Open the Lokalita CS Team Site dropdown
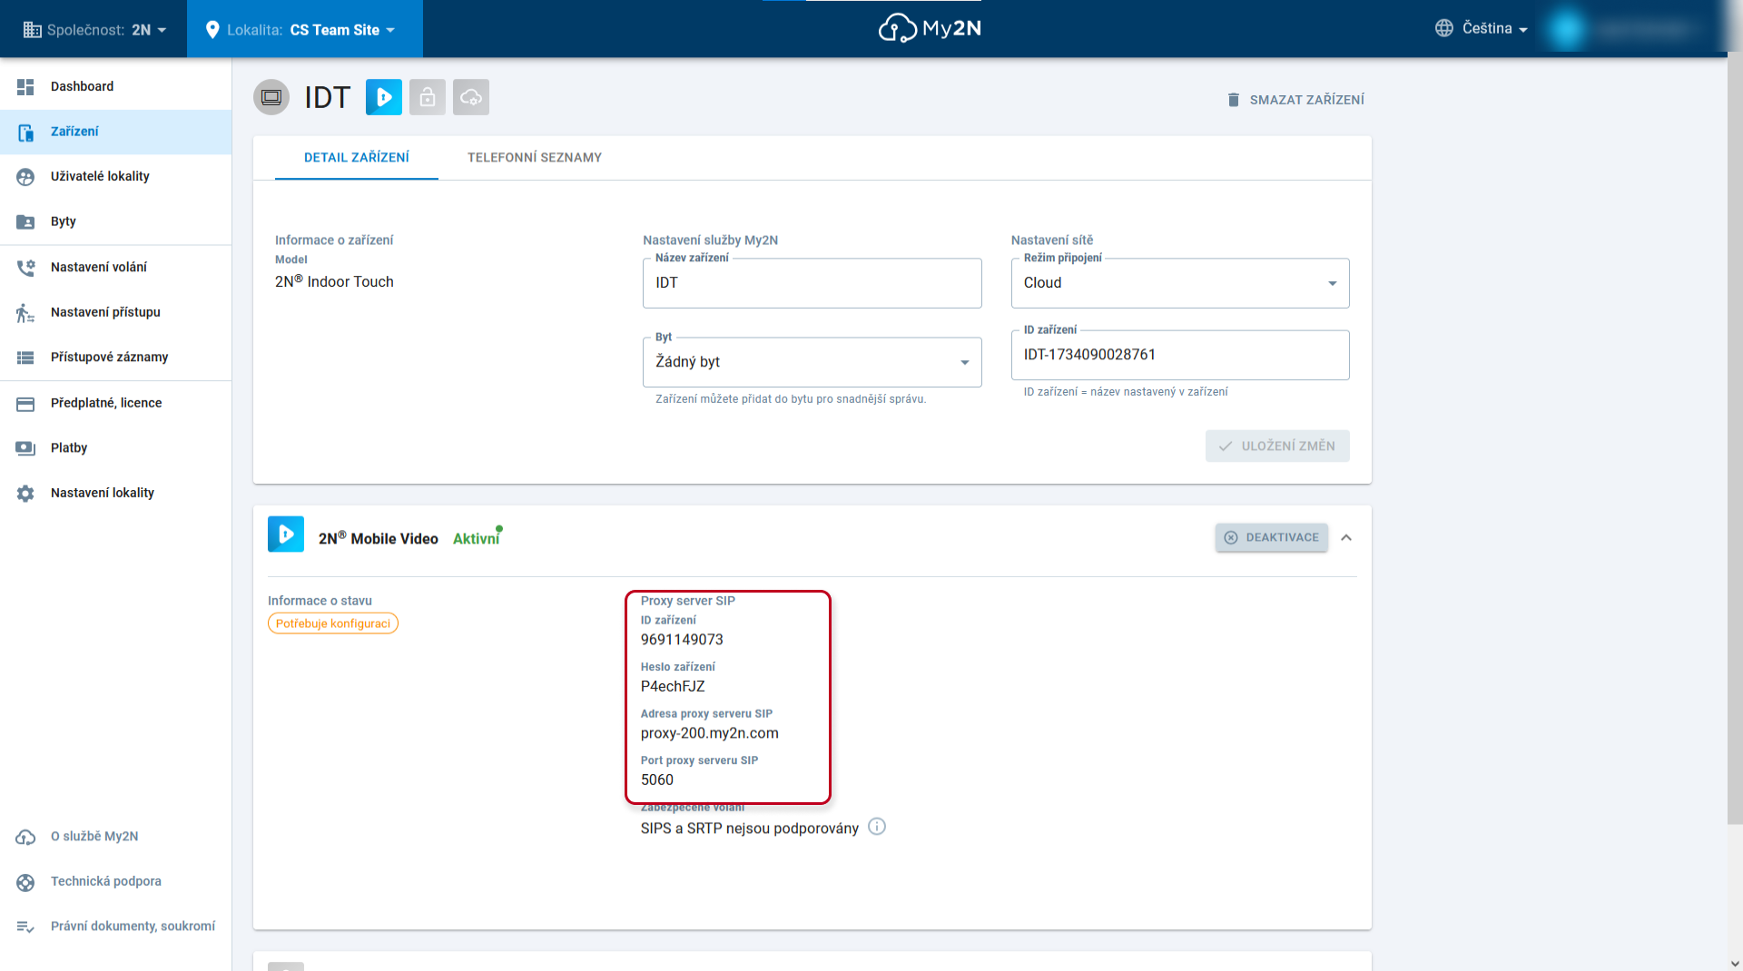This screenshot has width=1743, height=971. pos(305,29)
